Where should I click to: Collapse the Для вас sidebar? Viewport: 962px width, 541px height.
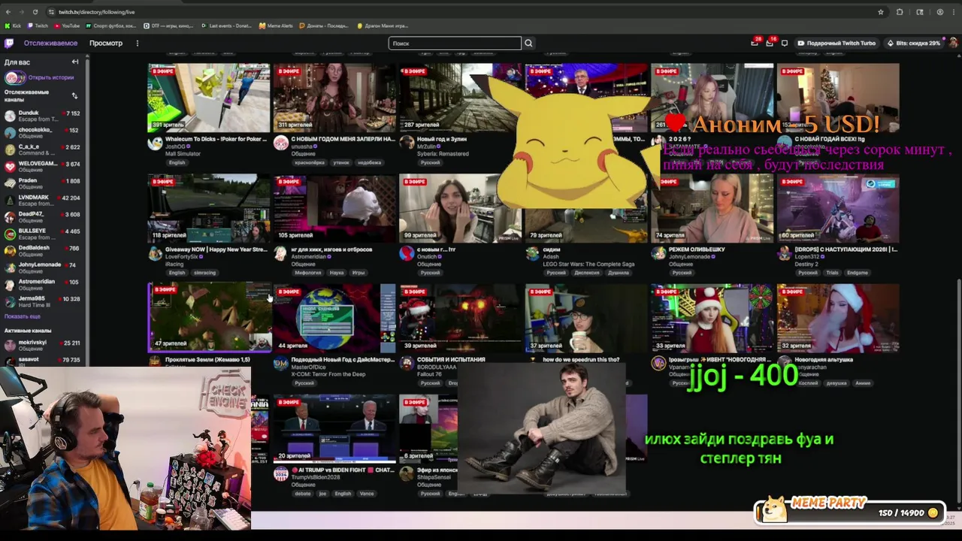[x=75, y=62]
